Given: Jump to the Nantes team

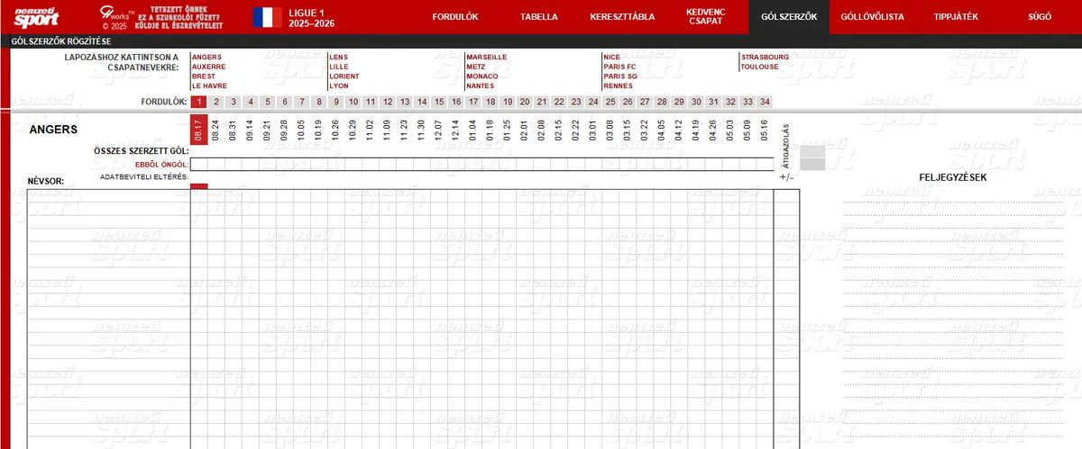Looking at the screenshot, I should (x=481, y=86).
